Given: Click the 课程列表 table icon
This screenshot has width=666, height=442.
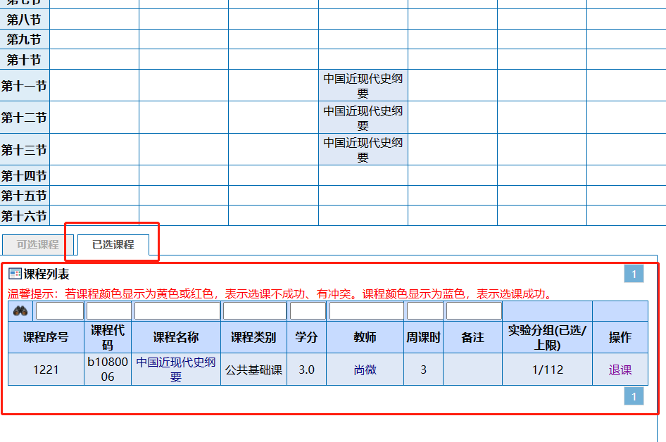Looking at the screenshot, I should (x=15, y=274).
